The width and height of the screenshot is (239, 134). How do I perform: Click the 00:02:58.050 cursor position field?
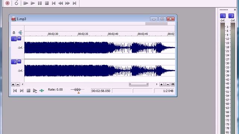101,91
